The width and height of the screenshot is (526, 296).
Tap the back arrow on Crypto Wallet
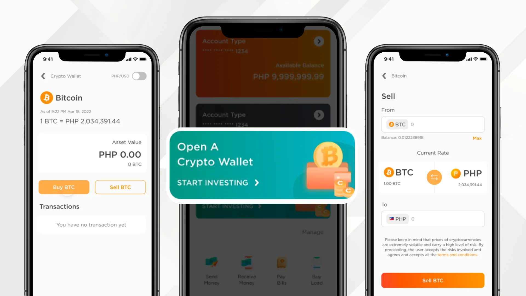(43, 76)
